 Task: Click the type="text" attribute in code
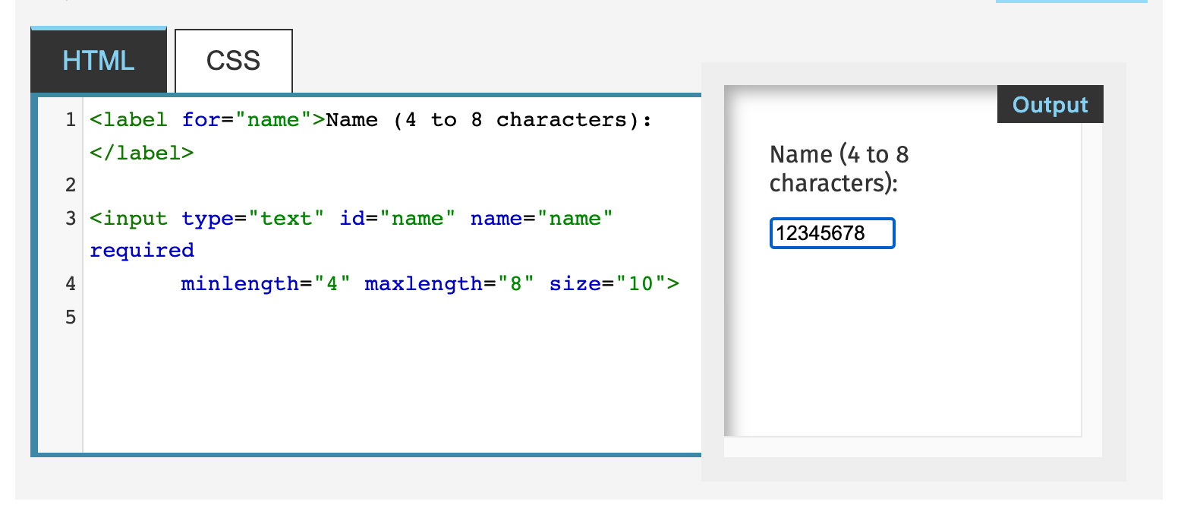[254, 219]
